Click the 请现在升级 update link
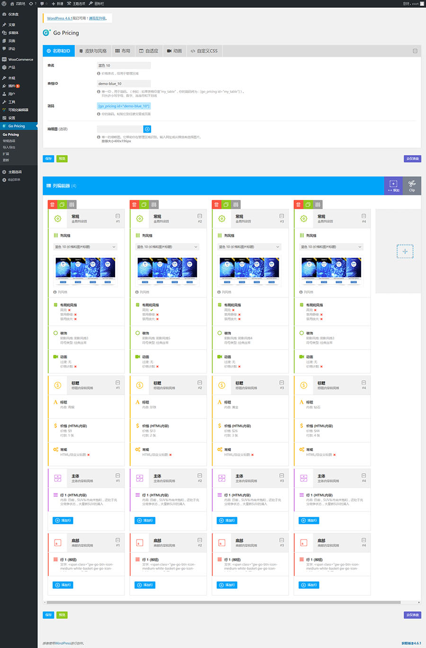The image size is (426, 648). [x=98, y=18]
